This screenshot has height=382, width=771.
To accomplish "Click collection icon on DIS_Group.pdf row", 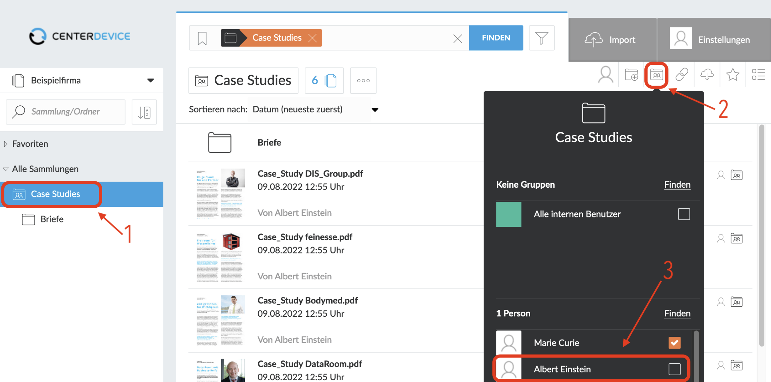I will click(x=737, y=175).
